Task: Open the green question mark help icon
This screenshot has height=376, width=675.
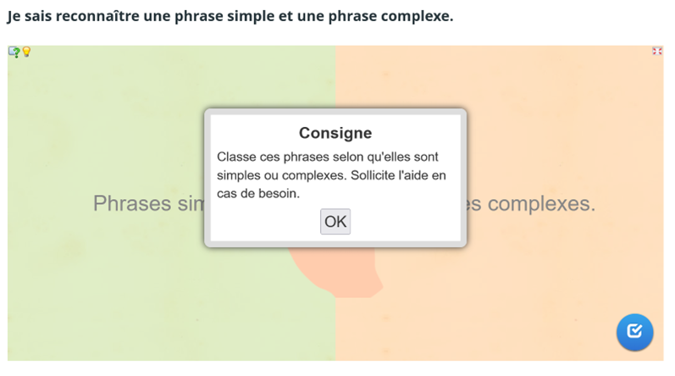Action: click(14, 52)
